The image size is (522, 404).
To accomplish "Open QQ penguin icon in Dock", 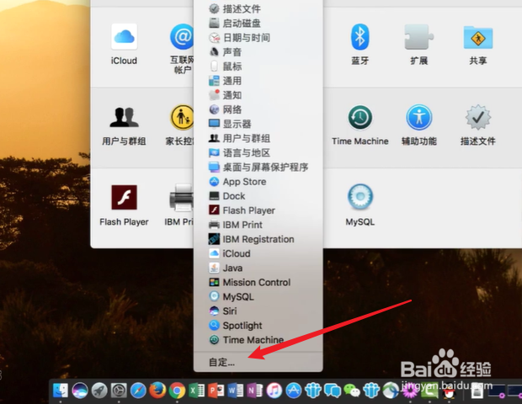I will 449,392.
